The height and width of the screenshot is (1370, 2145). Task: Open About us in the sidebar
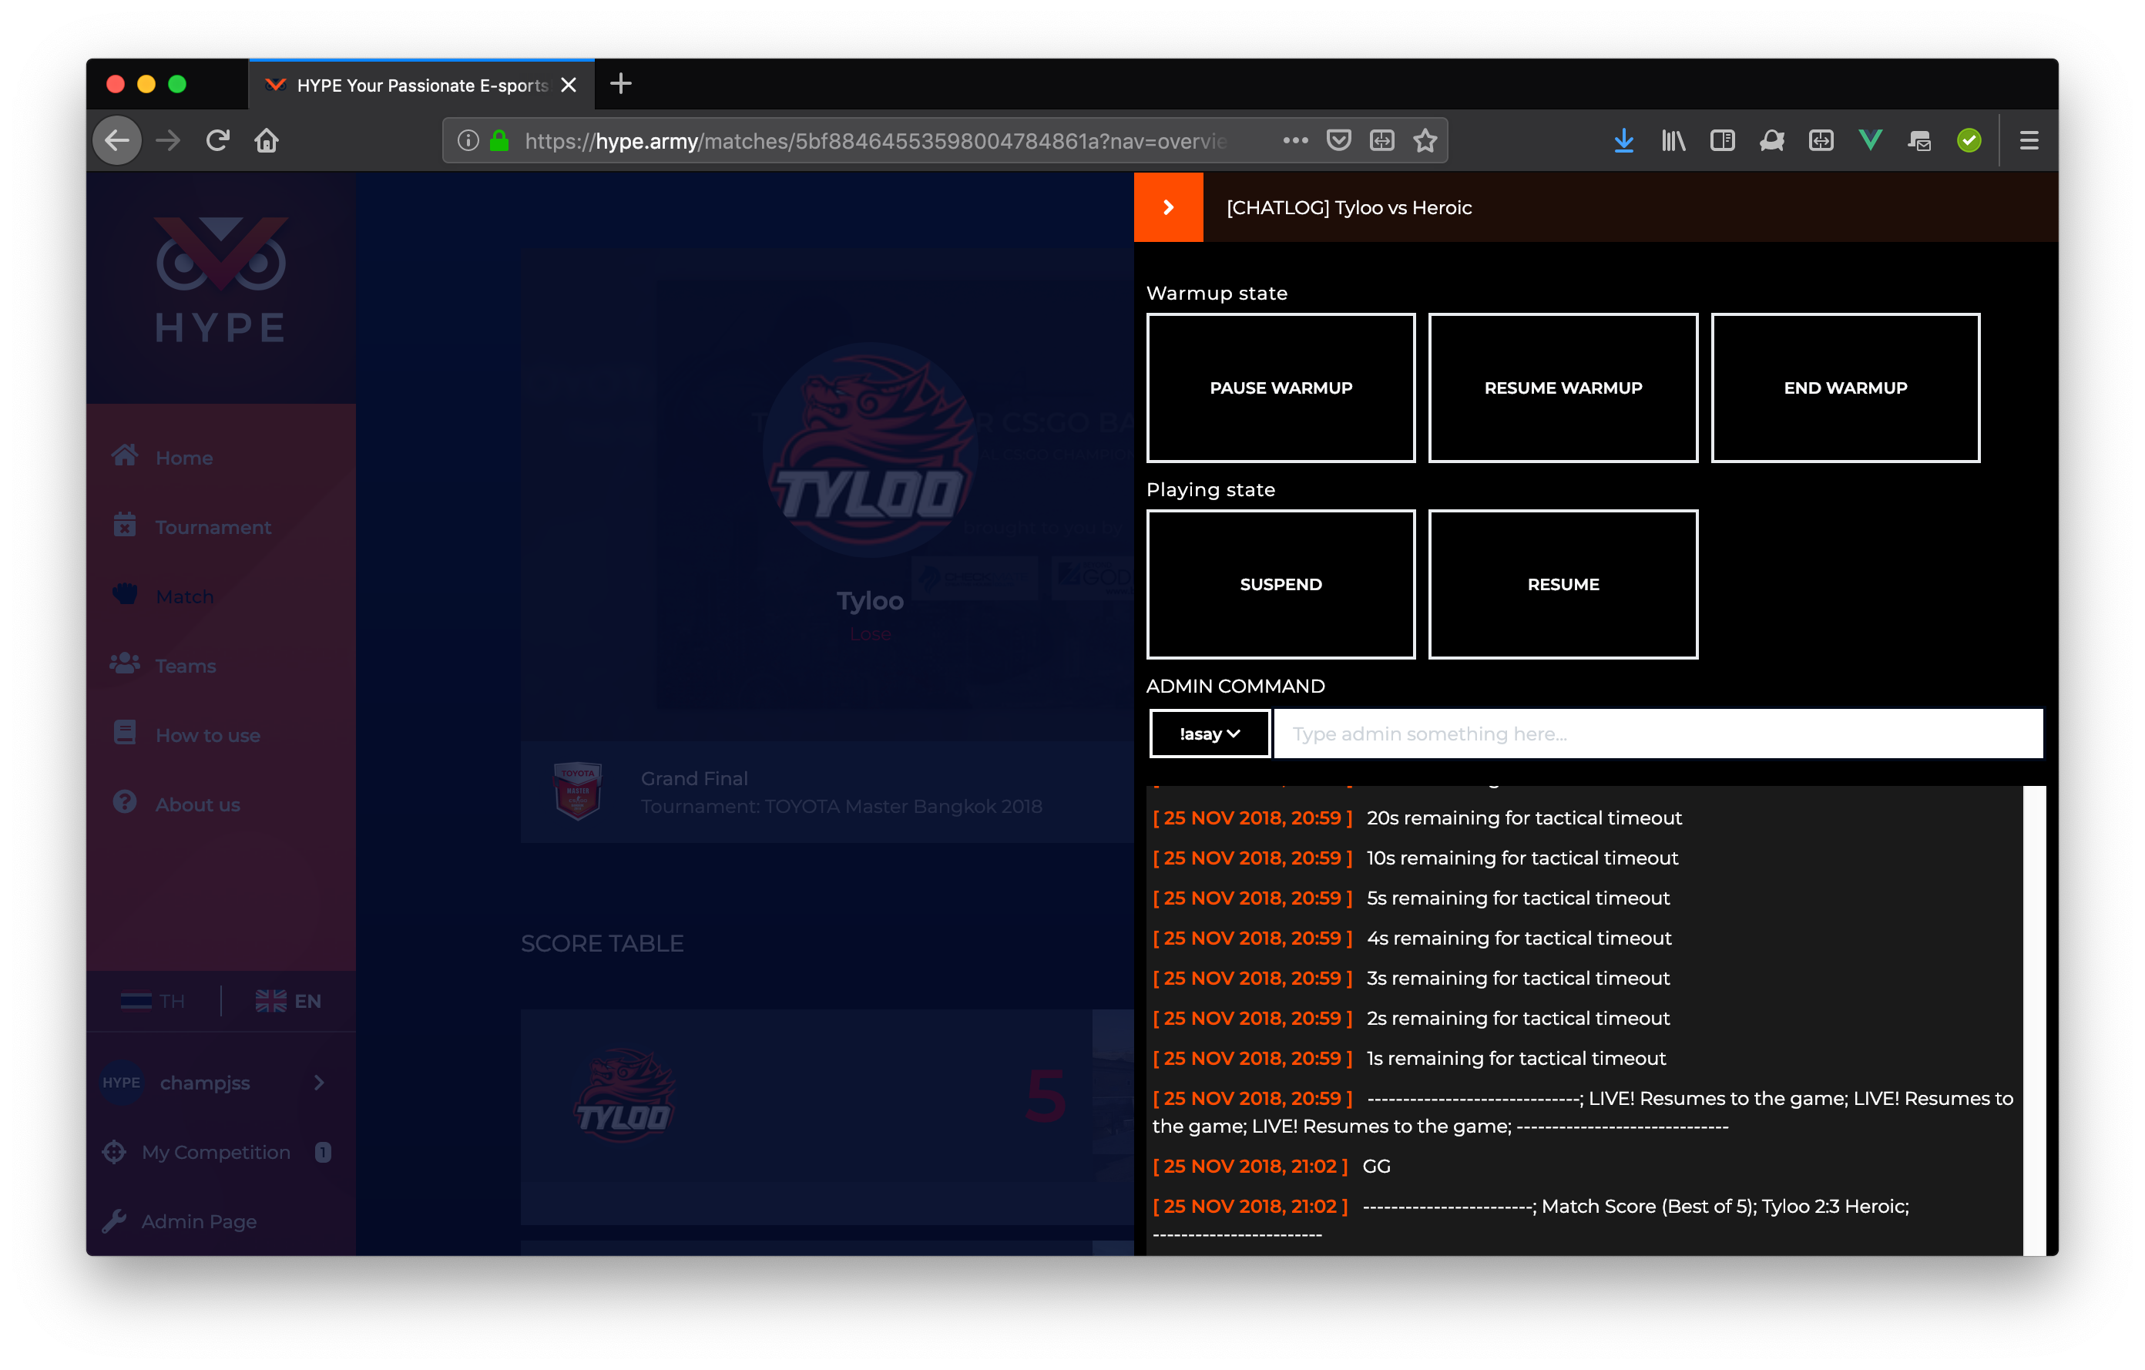(198, 804)
